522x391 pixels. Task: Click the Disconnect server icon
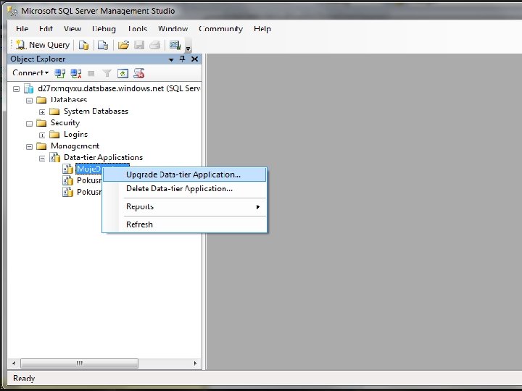point(76,73)
